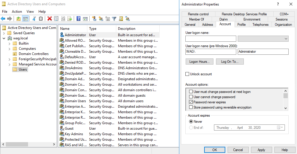Switch to the Profile tab
The image size is (297, 154).
[x=241, y=25]
